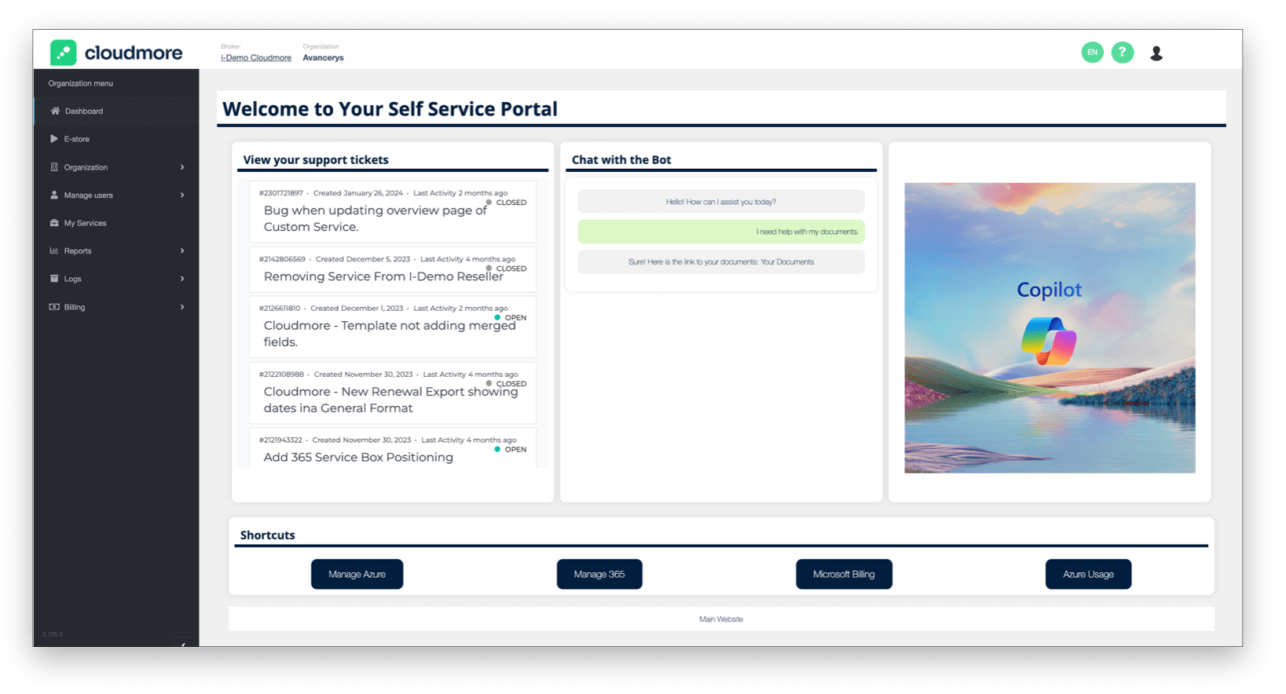Click the Azure Usage shortcut button
1286x694 pixels.
coord(1088,574)
